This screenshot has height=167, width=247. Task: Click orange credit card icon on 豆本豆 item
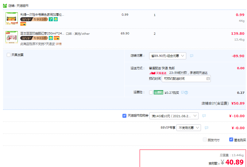[56, 38]
